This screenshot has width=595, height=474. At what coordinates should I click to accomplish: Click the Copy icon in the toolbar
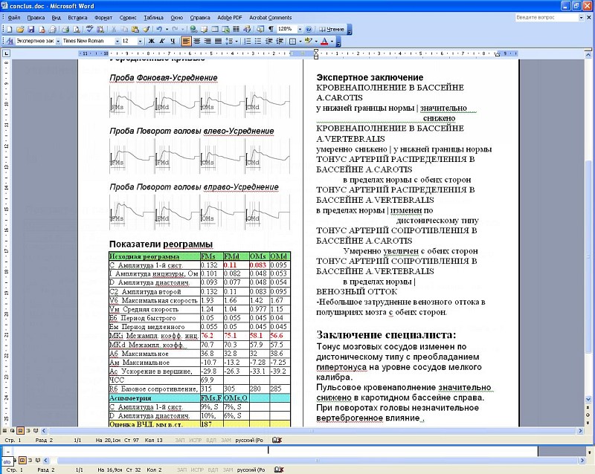point(124,29)
